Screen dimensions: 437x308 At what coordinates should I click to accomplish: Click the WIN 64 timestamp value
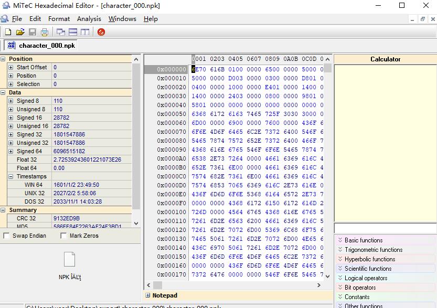tap(76, 185)
